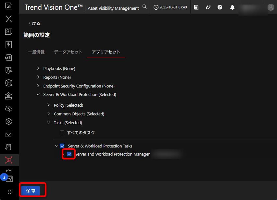Expand the sidebar with double chevron icon
This screenshot has height=200, width=277.
(x=9, y=192)
